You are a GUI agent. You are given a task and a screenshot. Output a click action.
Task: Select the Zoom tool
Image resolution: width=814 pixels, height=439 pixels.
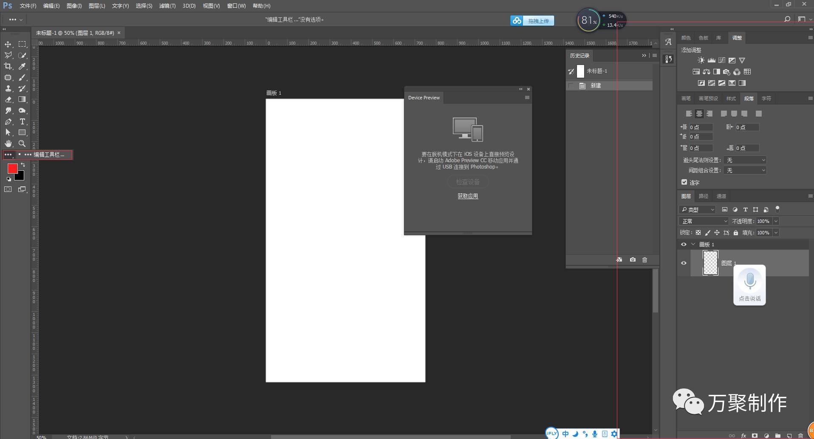[x=22, y=144]
